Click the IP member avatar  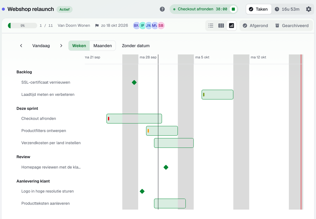click(x=142, y=26)
